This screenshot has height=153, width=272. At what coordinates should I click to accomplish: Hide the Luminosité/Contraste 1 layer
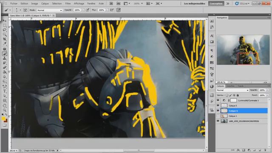[x=218, y=100]
